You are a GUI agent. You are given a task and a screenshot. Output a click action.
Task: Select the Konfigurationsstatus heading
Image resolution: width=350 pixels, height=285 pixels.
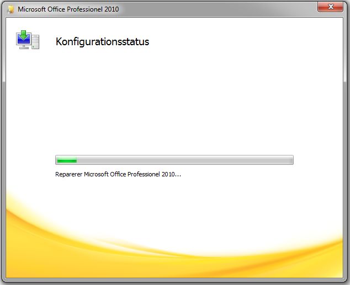(x=102, y=42)
